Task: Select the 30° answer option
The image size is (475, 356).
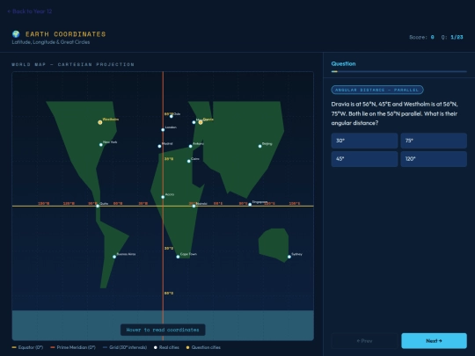Action: [364, 141]
